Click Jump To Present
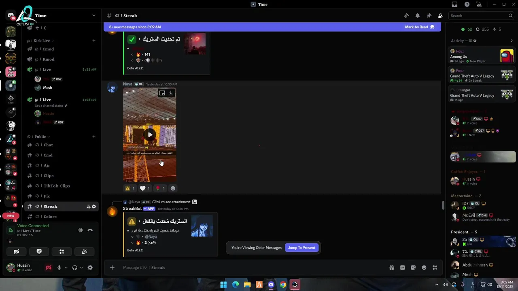Screen dimensions: 518x291 click(x=301, y=248)
